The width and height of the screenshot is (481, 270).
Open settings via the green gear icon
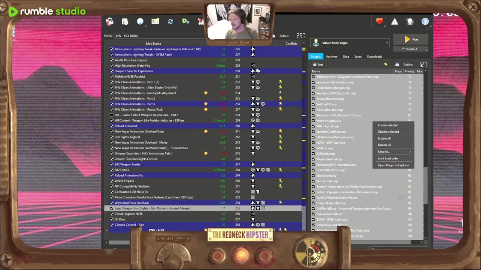[186, 21]
